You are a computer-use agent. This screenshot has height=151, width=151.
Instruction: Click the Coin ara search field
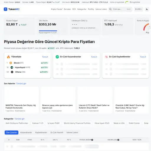[x=120, y=9]
